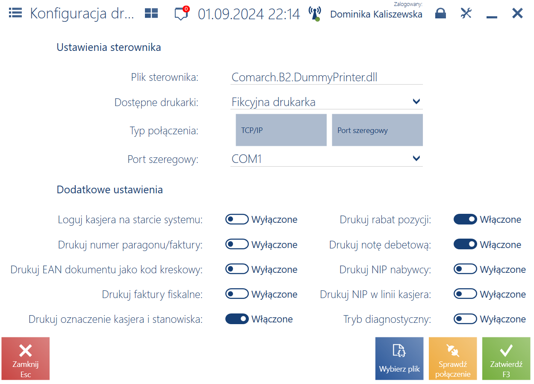This screenshot has width=534, height=384.
Task: Enable Tryb diagnostyczny switch
Action: click(x=465, y=319)
